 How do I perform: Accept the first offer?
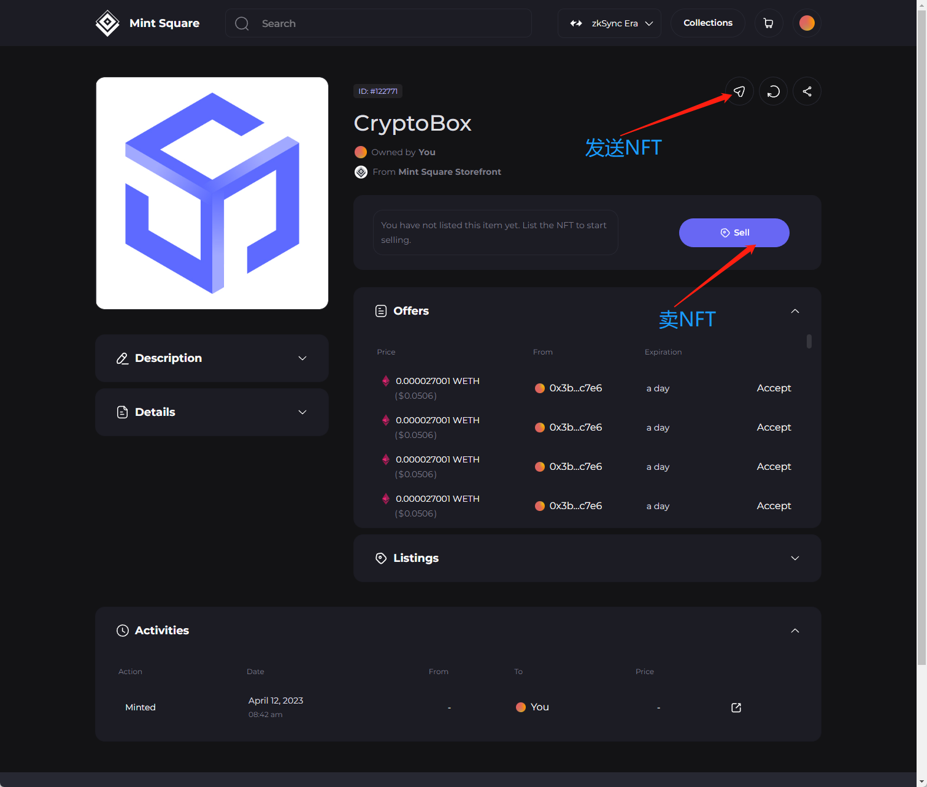[x=774, y=388]
